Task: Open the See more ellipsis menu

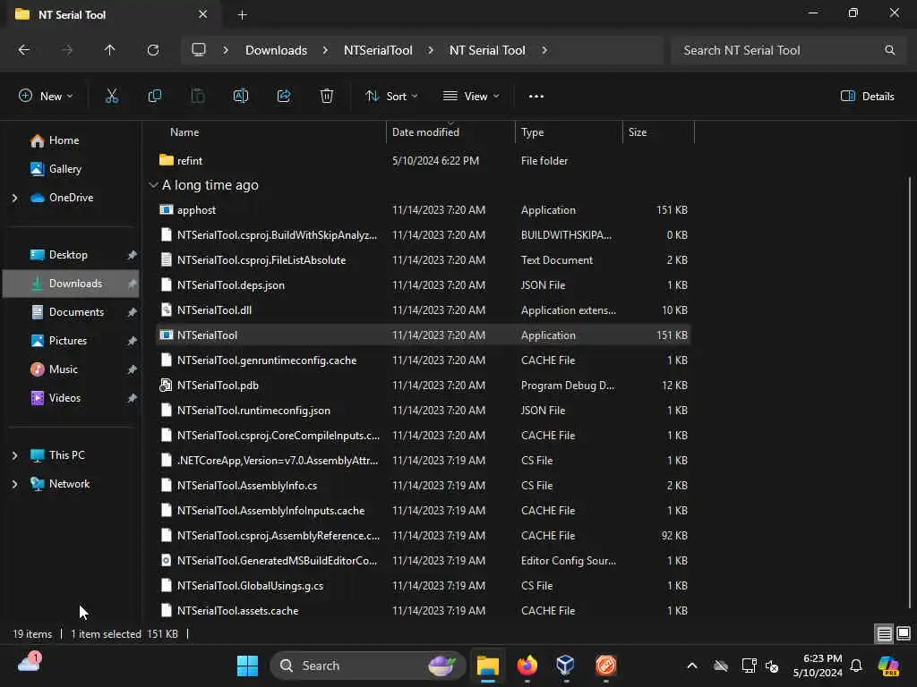Action: (536, 97)
